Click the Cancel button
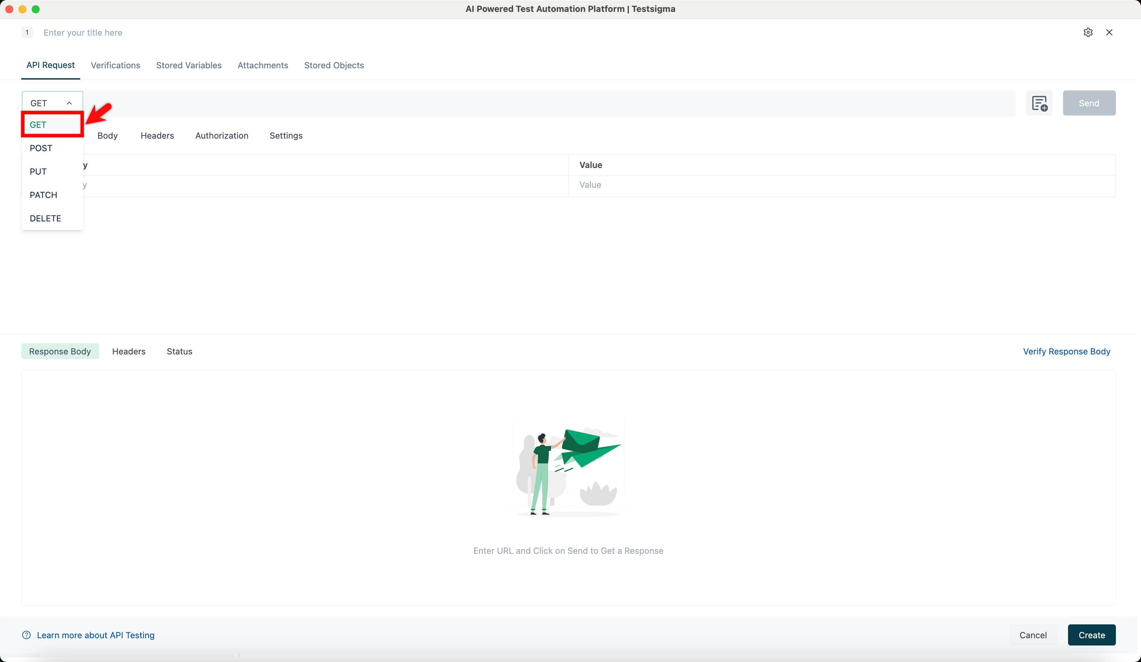The image size is (1141, 662). pos(1033,635)
